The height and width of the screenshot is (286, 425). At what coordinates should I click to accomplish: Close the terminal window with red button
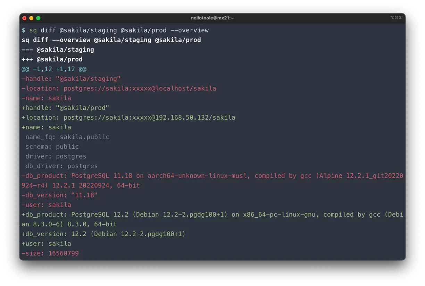coord(24,18)
